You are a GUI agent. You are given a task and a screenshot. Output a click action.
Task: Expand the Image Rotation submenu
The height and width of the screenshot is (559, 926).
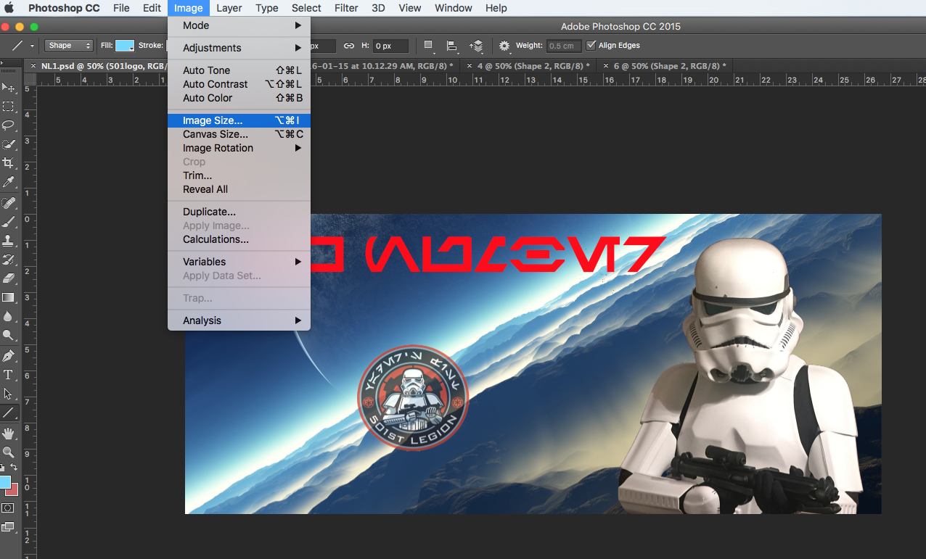coord(239,148)
